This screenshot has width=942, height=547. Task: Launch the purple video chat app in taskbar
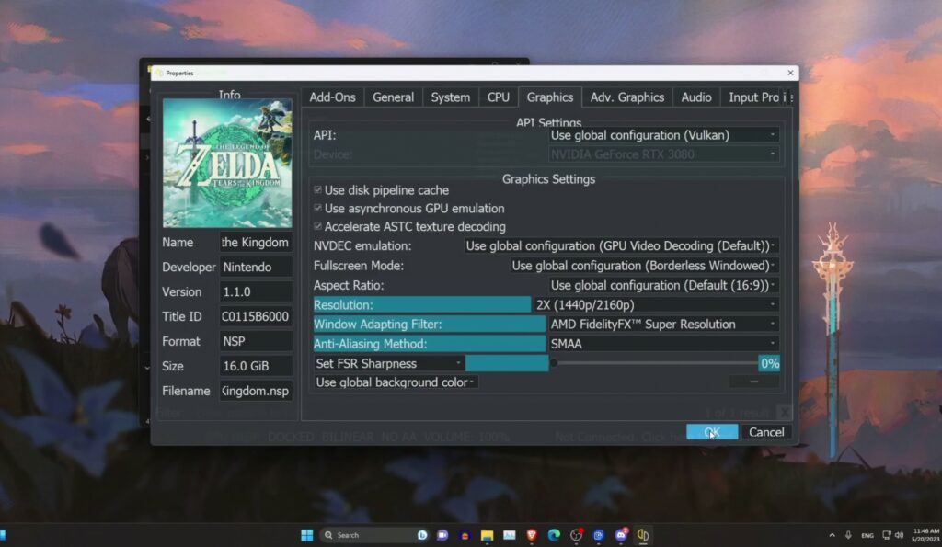[442, 535]
